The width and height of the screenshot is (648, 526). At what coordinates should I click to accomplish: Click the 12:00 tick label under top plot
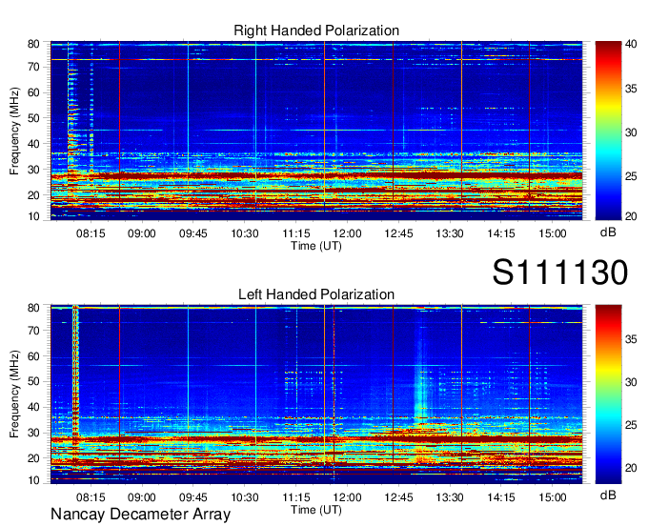pos(347,233)
